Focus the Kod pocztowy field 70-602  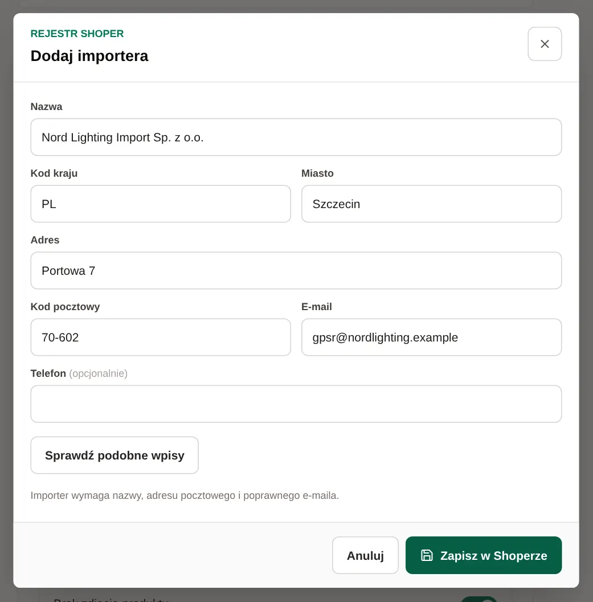pos(160,337)
